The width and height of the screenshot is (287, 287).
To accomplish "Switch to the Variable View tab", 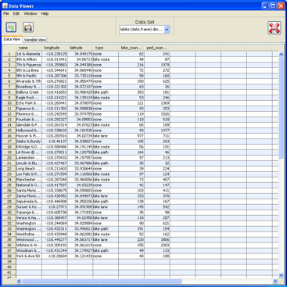I will pos(35,40).
